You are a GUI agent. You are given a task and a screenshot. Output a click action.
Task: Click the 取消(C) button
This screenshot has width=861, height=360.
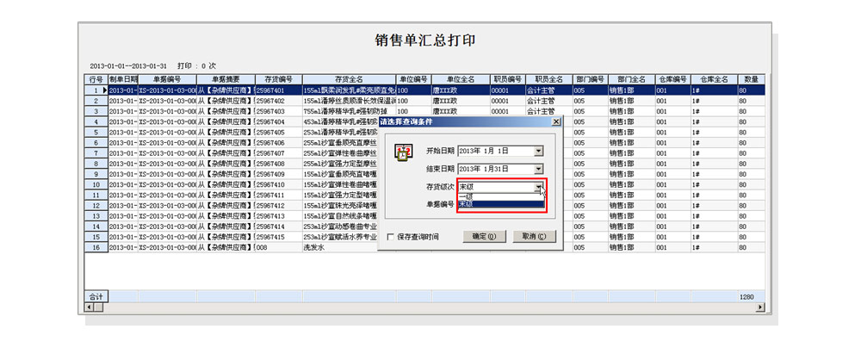click(535, 237)
